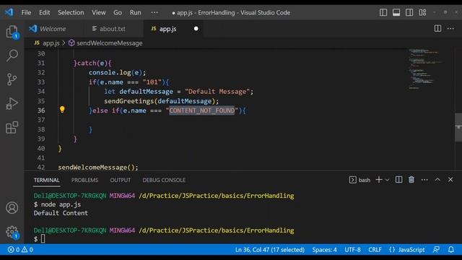Open the Run and Debug view
This screenshot has width=462, height=260.
click(12, 103)
